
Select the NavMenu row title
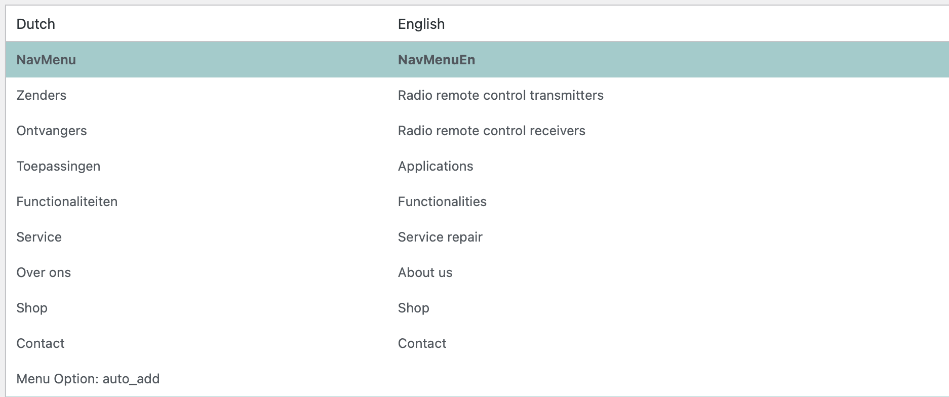(x=46, y=60)
